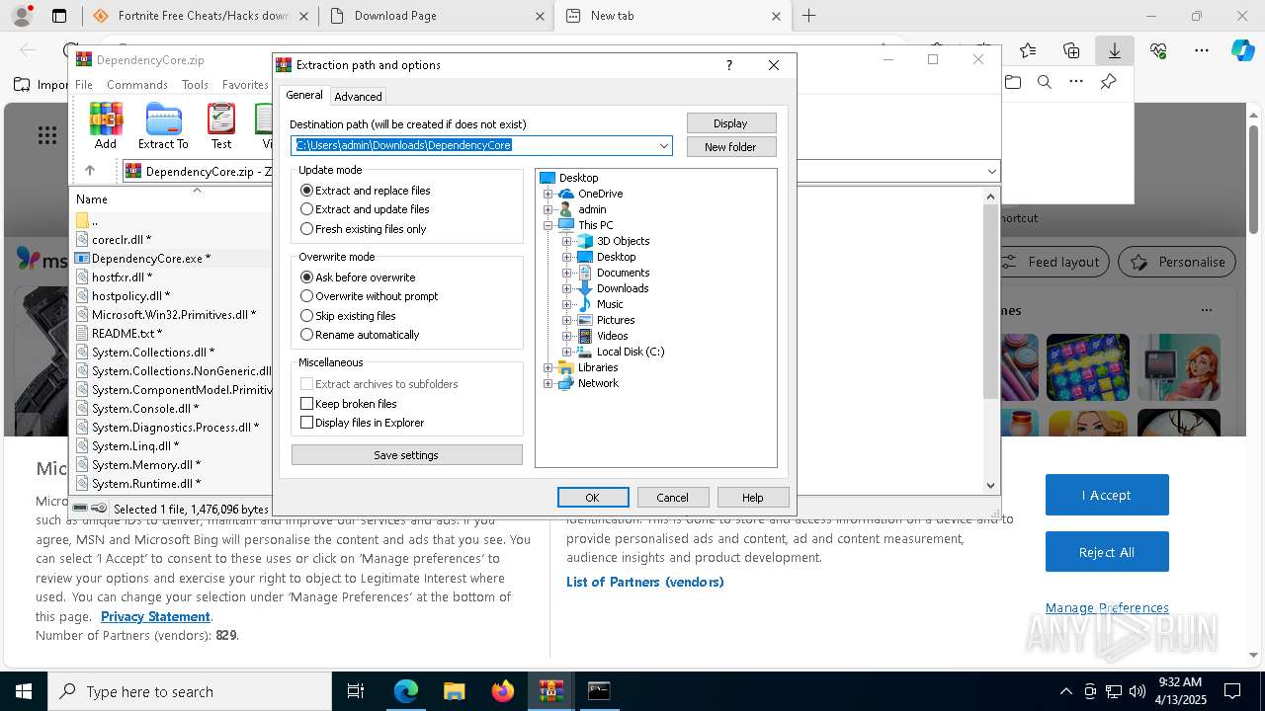The height and width of the screenshot is (711, 1265).
Task: Collapse This PC node in folder tree
Action: [x=548, y=225]
